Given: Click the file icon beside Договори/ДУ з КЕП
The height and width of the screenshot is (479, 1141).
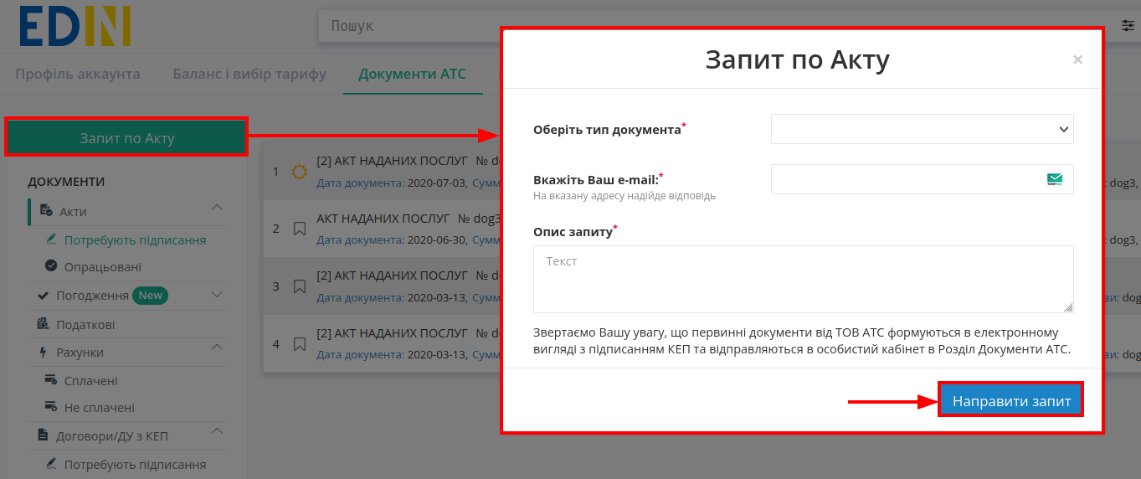Looking at the screenshot, I should tap(43, 435).
